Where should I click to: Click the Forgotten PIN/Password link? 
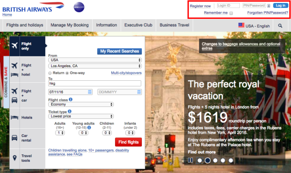tap(268, 13)
